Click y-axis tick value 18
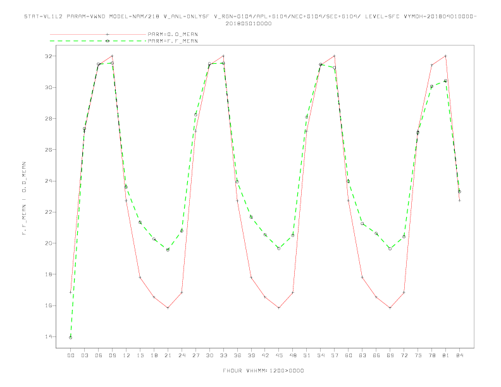The width and height of the screenshot is (501, 387). [x=48, y=274]
